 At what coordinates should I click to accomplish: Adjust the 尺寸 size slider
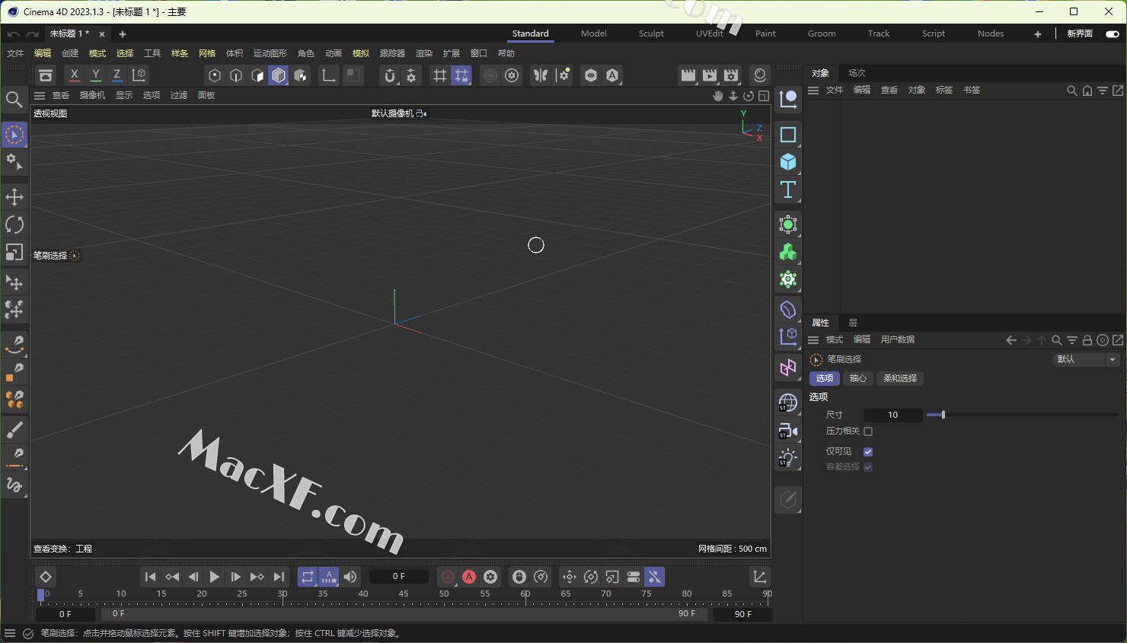click(943, 415)
